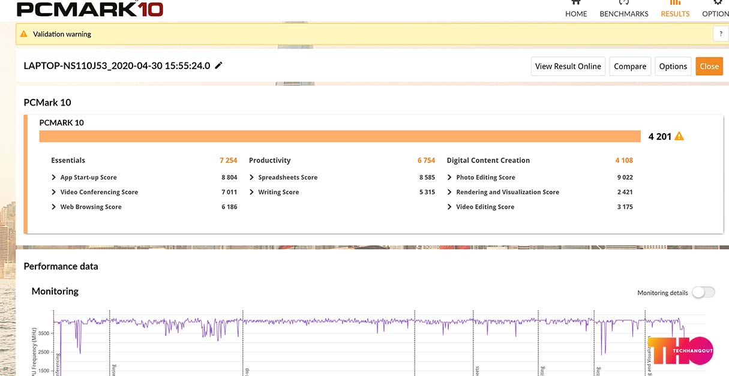Click the Video Editing value 3 175
The width and height of the screenshot is (729, 376).
625,207
